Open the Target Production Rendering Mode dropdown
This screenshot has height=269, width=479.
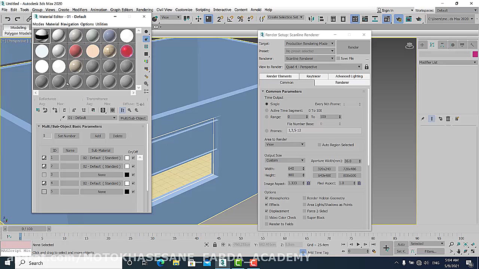click(309, 44)
